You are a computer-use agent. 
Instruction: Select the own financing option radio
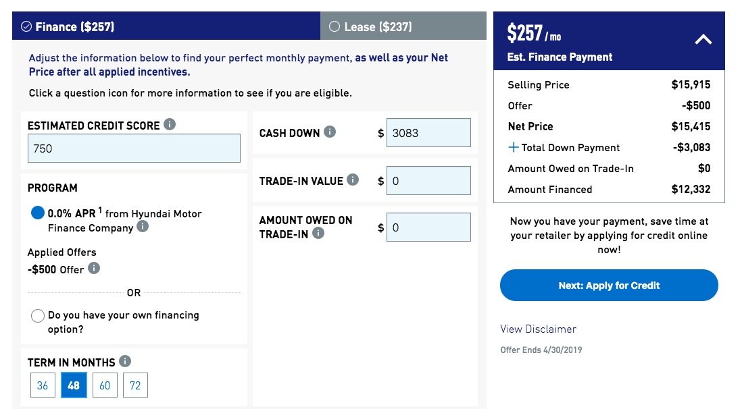[38, 316]
